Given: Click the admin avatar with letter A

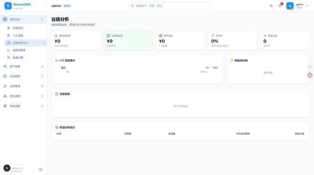Looking at the screenshot, I should (290, 6).
